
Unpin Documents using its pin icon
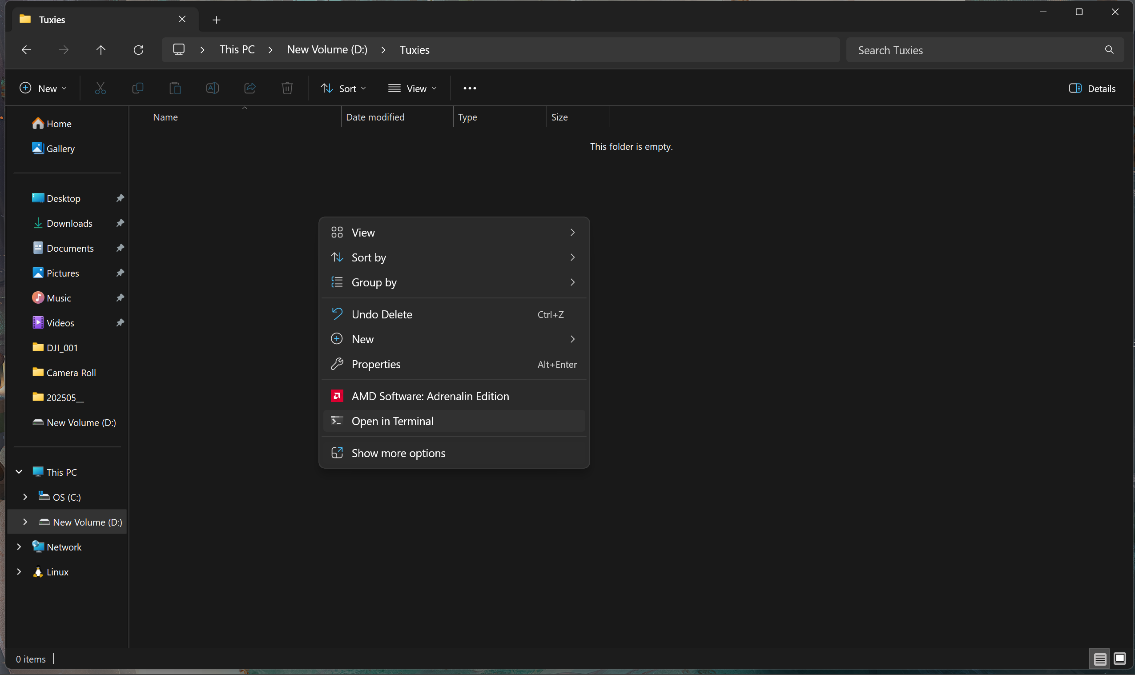coord(120,249)
